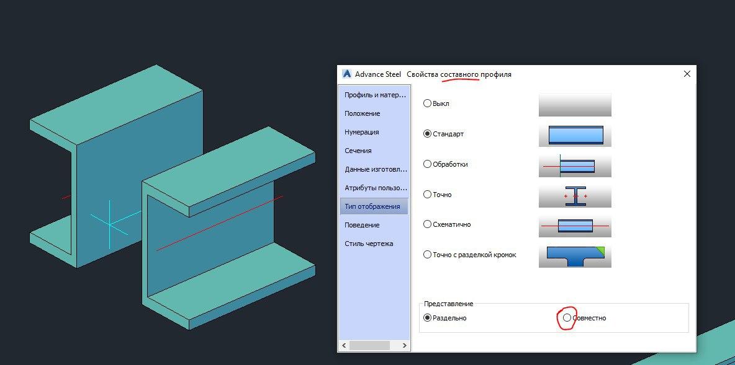Select 'Раздельно' representation option

427,318
